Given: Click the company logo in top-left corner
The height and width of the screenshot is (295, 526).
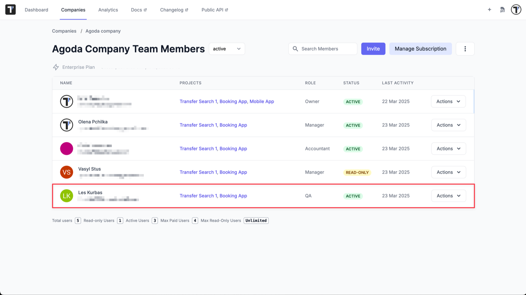Looking at the screenshot, I should pyautogui.click(x=10, y=9).
